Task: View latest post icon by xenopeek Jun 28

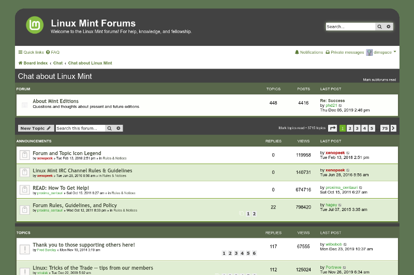Action: tap(348, 170)
